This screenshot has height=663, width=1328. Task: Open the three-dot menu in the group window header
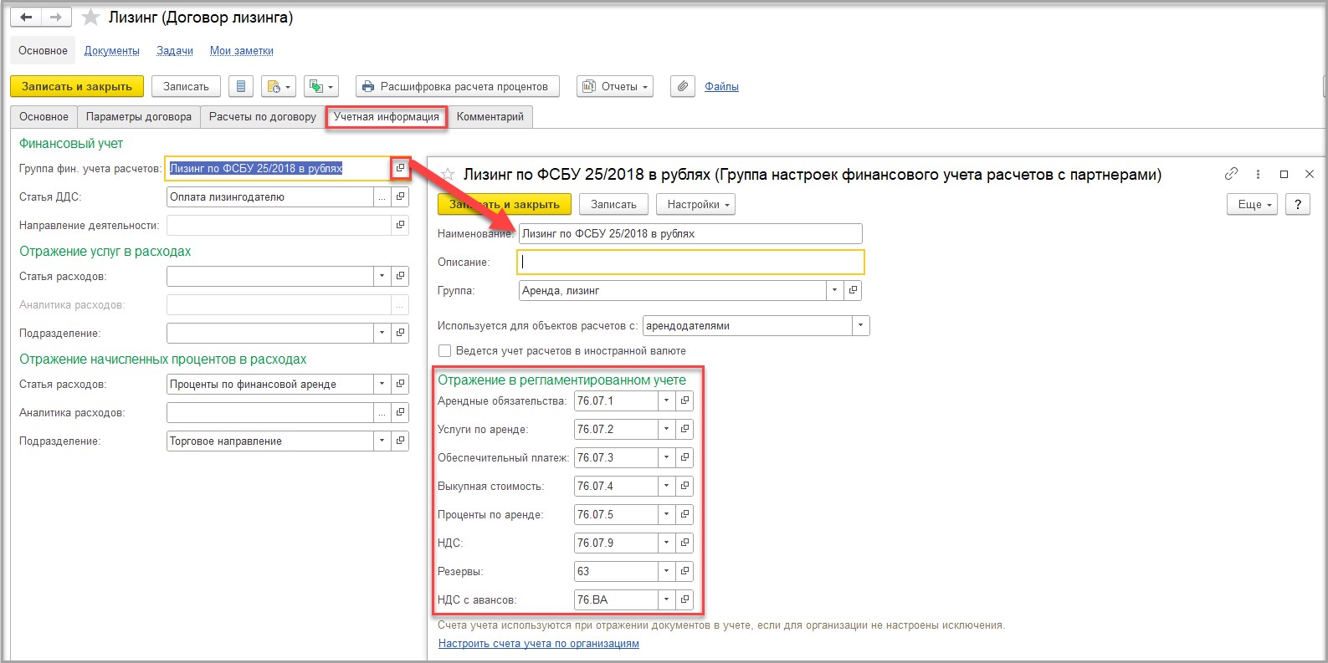point(1258,174)
